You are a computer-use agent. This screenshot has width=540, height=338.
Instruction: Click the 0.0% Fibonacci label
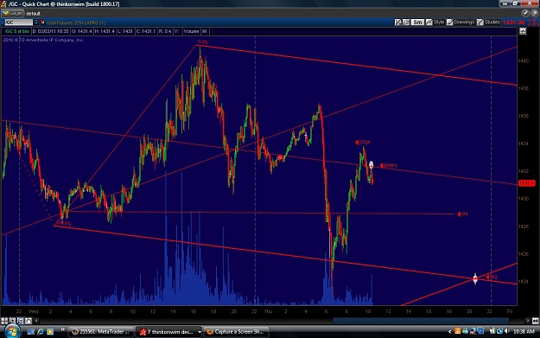pyautogui.click(x=202, y=42)
